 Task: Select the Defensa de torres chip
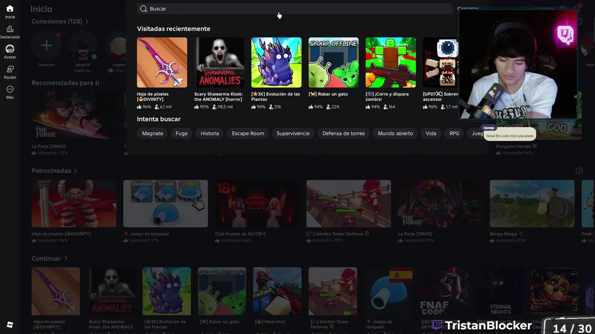point(344,133)
